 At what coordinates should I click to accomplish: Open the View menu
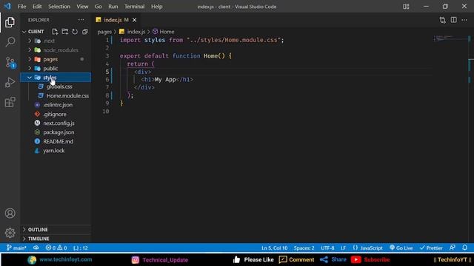[82, 7]
